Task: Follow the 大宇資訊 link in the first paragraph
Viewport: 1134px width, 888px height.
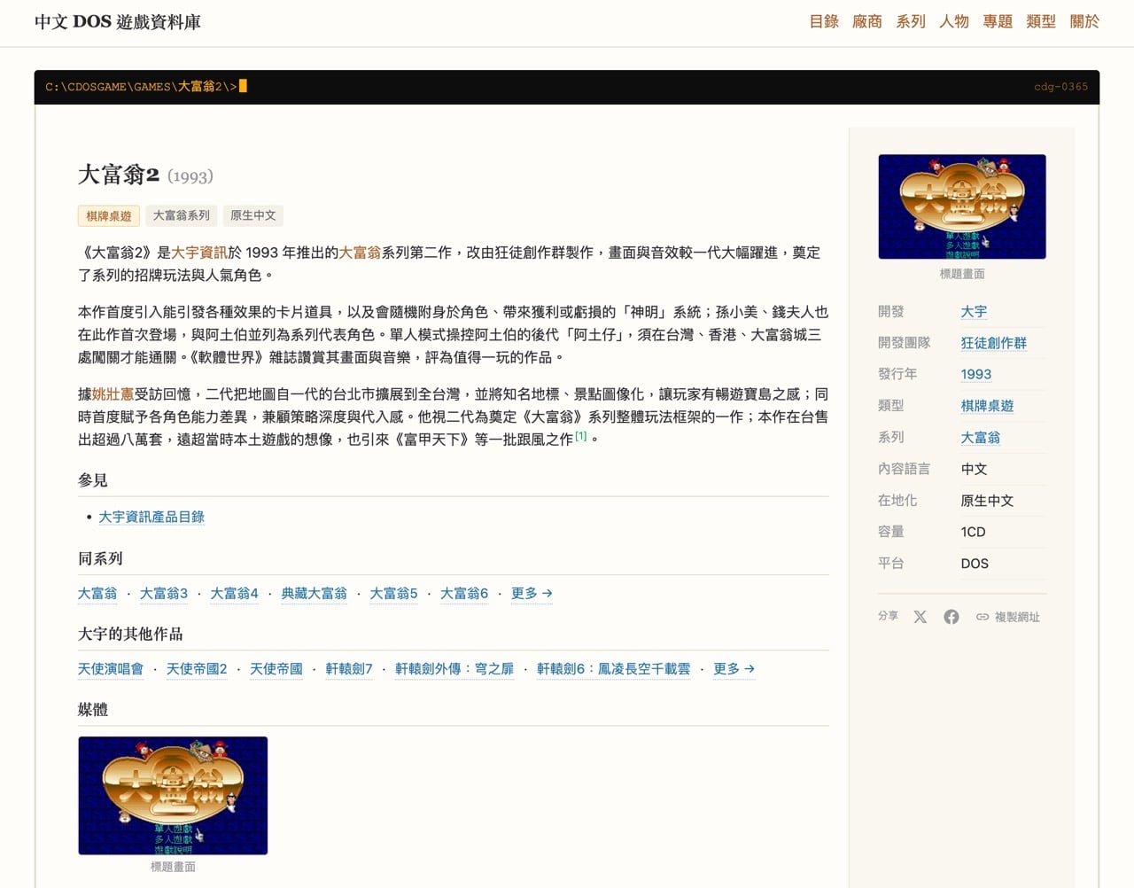Action: 199,253
